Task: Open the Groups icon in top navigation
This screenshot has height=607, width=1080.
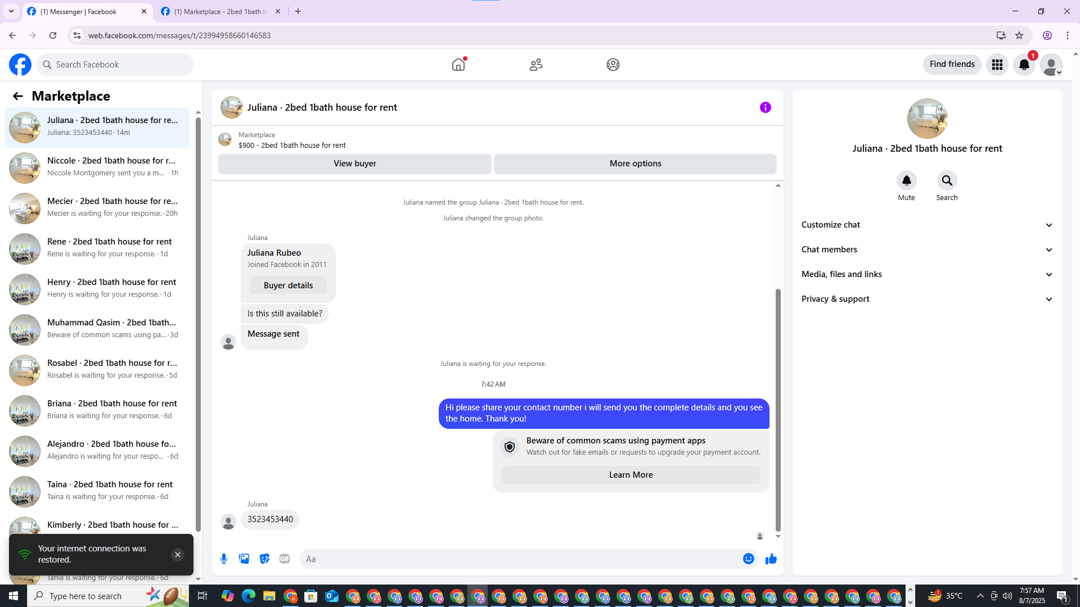Action: point(613,65)
